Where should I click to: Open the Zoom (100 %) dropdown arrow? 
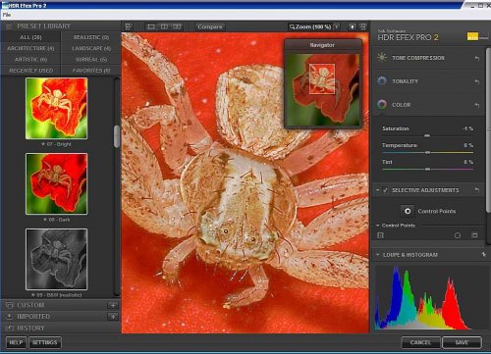337,26
